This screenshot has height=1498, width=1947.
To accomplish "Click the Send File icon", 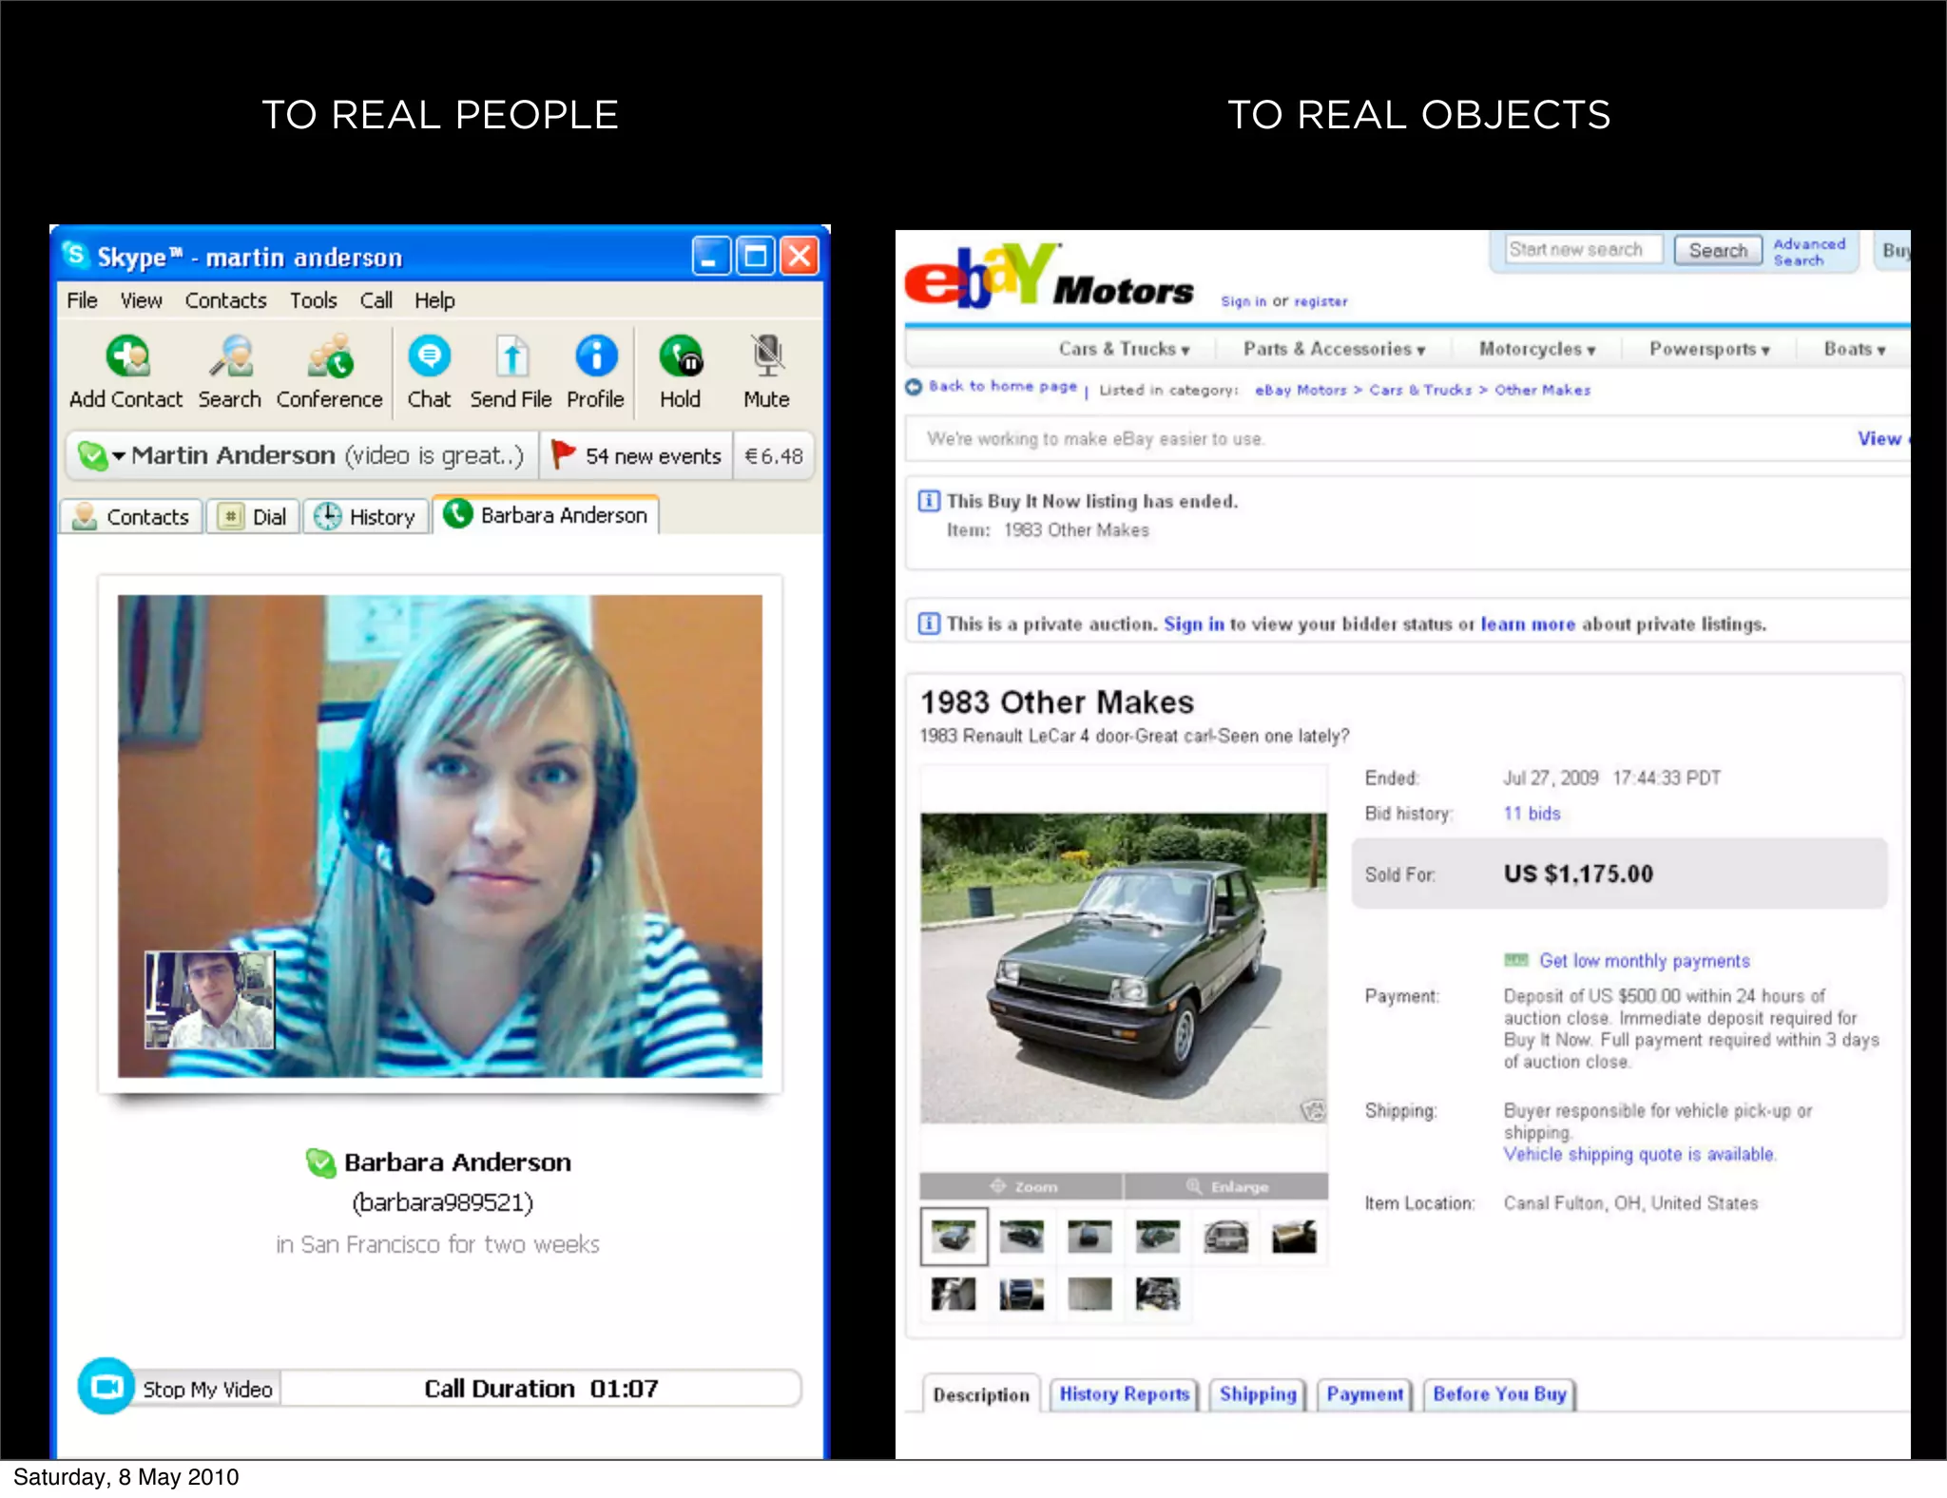I will [511, 358].
